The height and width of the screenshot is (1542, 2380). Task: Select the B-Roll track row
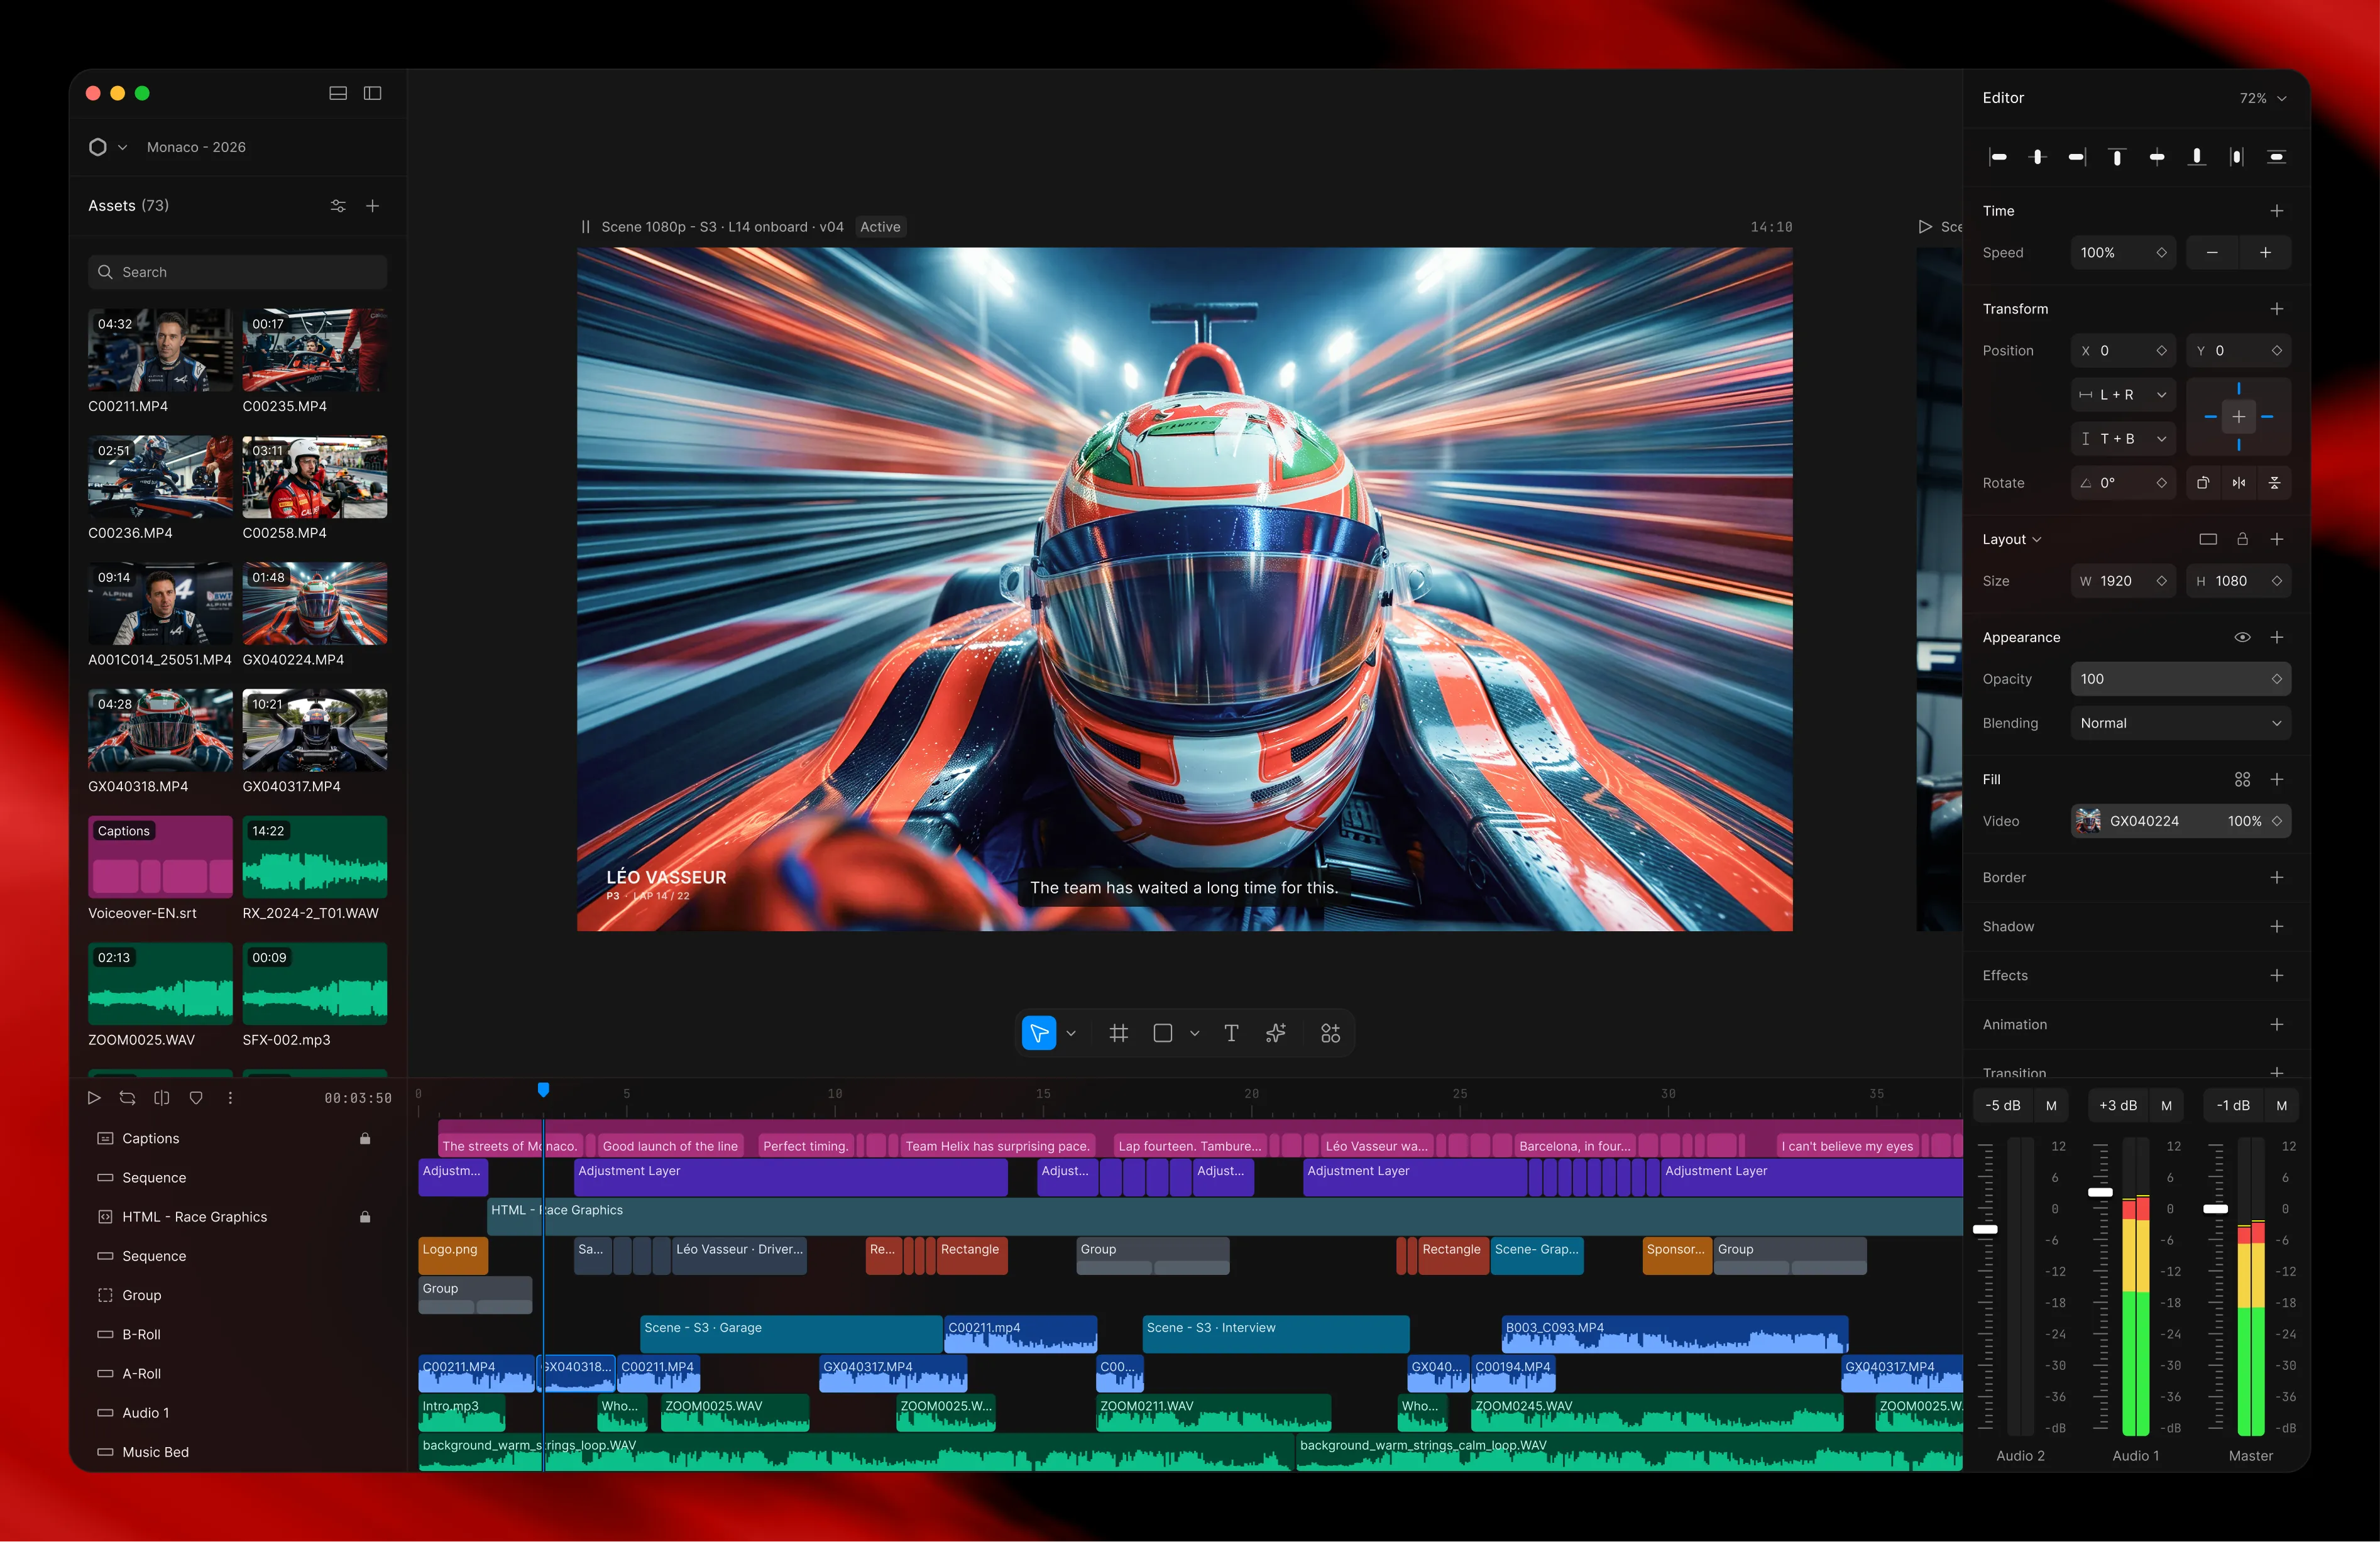[238, 1335]
